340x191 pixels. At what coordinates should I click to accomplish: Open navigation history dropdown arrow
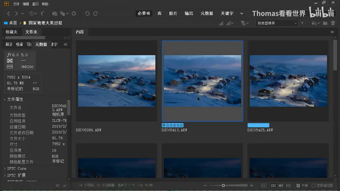tap(23, 14)
